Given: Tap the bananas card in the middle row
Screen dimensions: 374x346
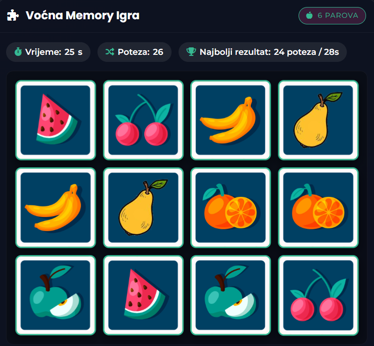Looking at the screenshot, I should pyautogui.click(x=56, y=208).
